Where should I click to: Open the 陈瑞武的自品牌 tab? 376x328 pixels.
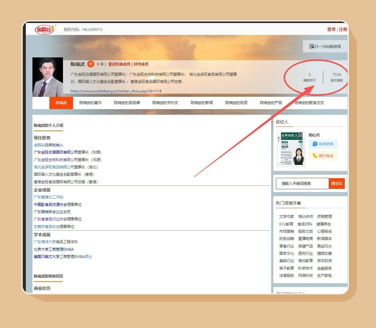point(127,103)
